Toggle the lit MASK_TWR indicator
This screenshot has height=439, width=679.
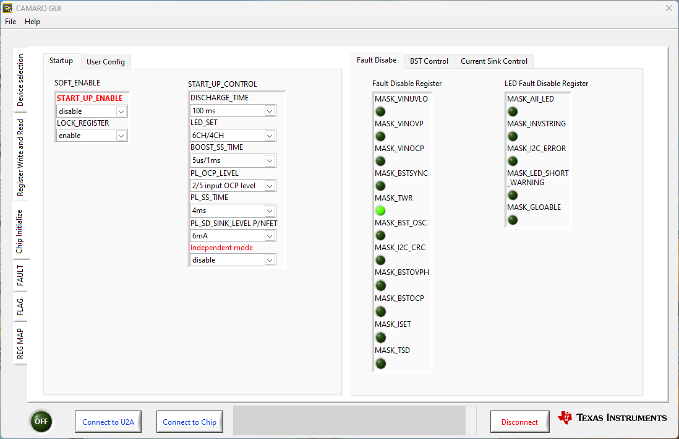[x=380, y=211]
